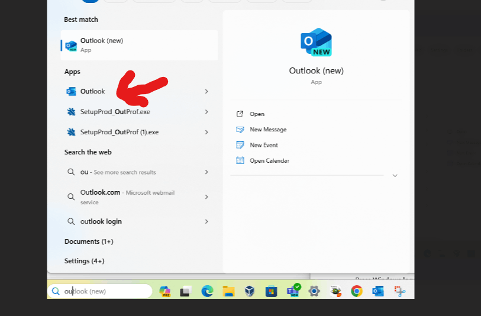The height and width of the screenshot is (316, 481).
Task: Open the Outlook (new) best match result
Action: pos(139,45)
